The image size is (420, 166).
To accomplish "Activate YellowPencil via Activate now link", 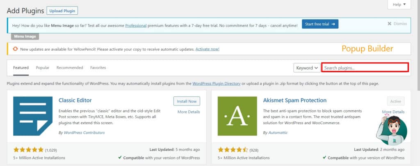I will [207, 49].
